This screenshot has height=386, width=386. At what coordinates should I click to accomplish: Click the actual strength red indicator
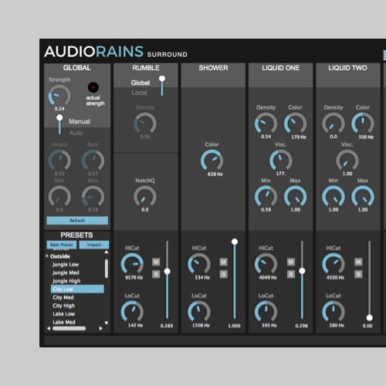pos(93,87)
